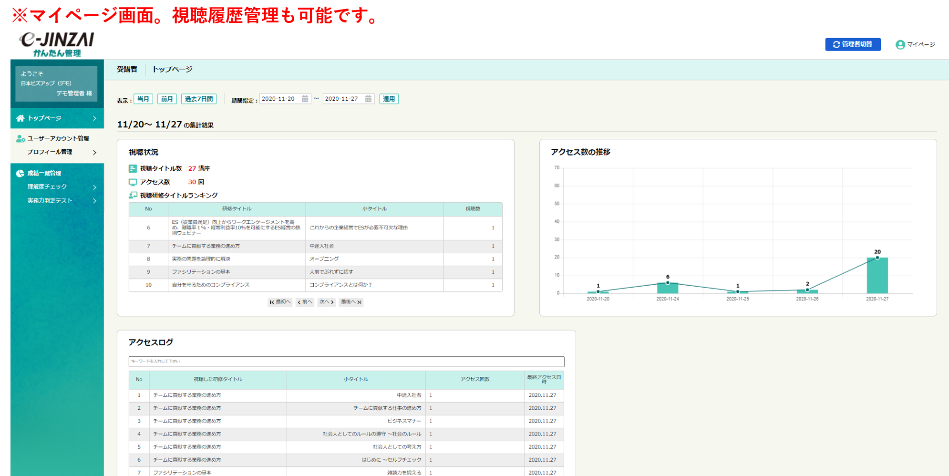Expand the 実務力判定テスト chevron
This screenshot has width=949, height=476.
pyautogui.click(x=94, y=201)
